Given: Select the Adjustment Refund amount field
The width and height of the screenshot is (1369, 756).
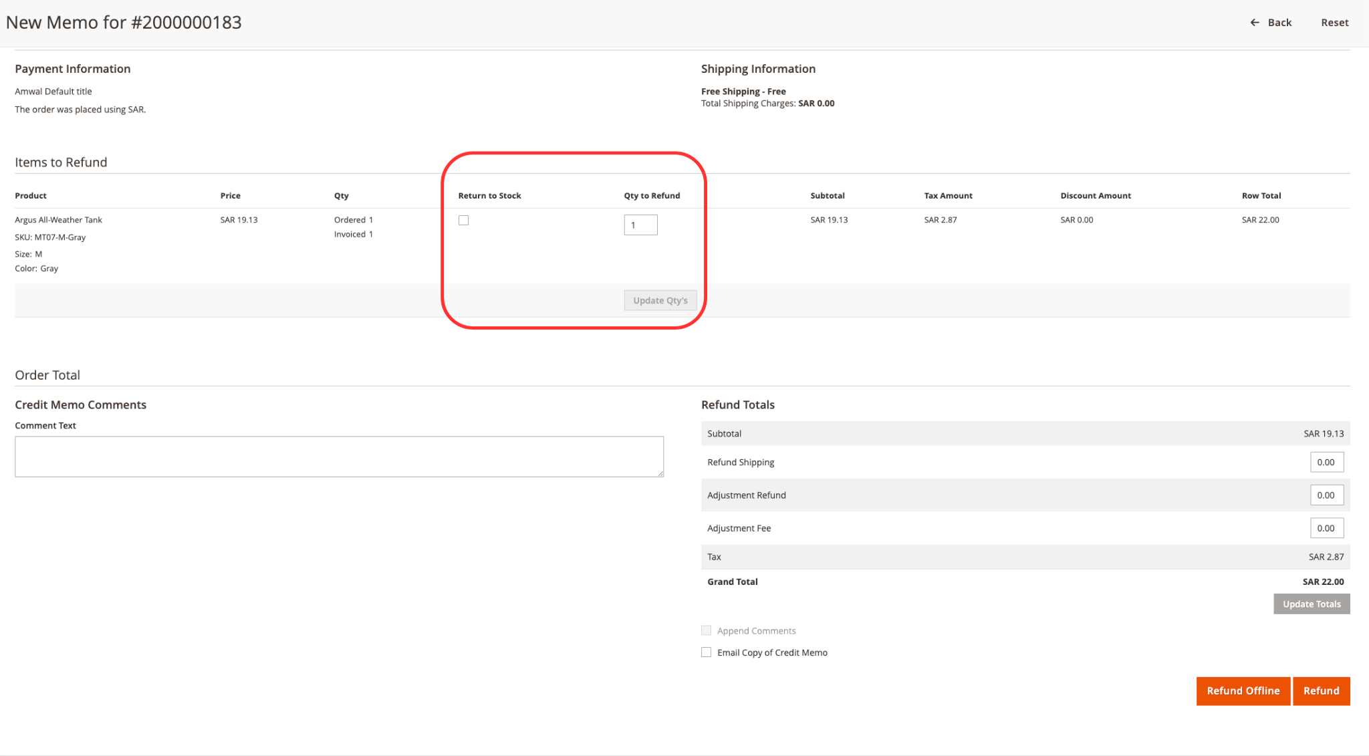Looking at the screenshot, I should 1326,495.
